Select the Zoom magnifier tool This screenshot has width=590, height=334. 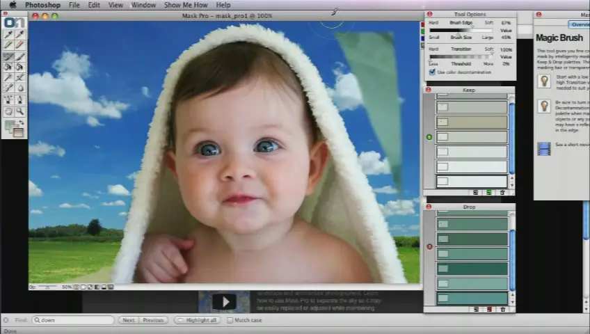pyautogui.click(x=20, y=111)
